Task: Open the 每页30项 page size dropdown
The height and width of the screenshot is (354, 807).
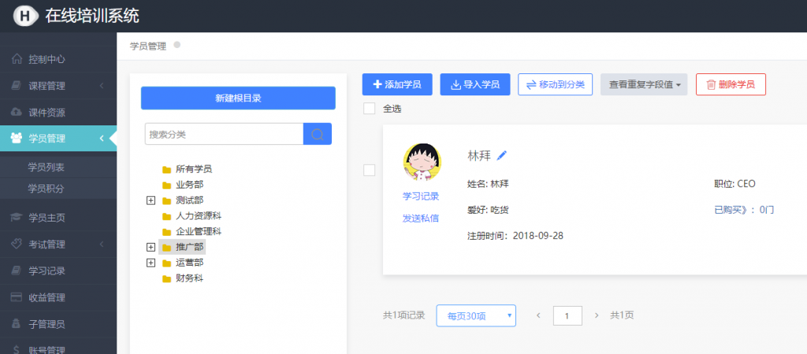Action: (x=476, y=315)
